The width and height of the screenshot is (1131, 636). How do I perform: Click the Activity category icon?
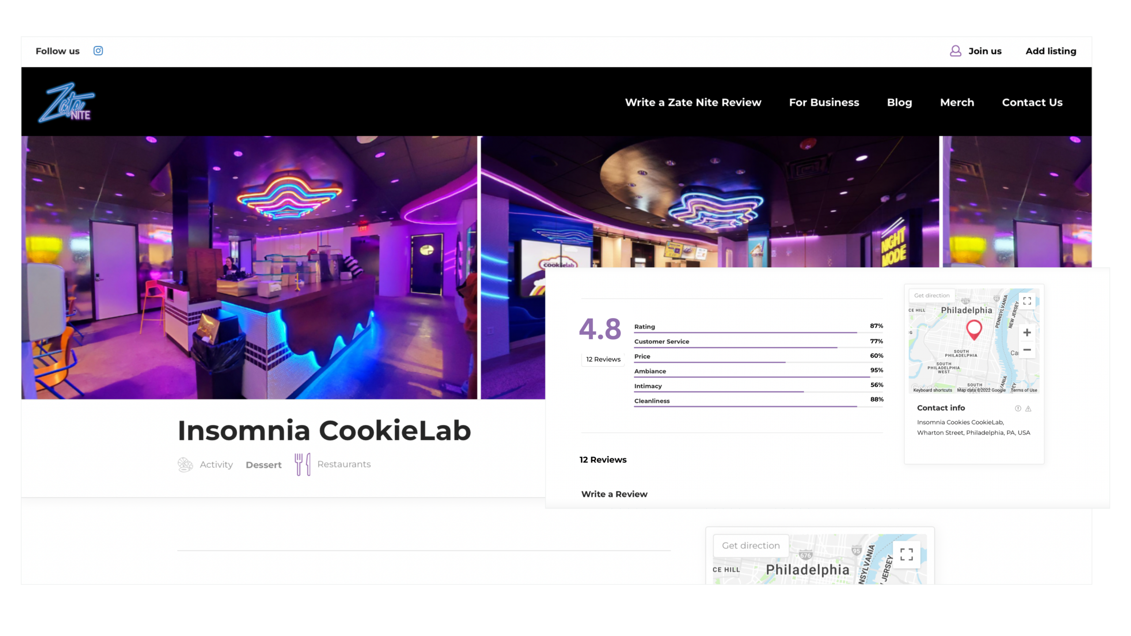(186, 465)
